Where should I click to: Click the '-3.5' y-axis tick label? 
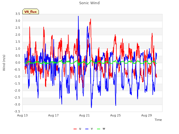pos(17,112)
